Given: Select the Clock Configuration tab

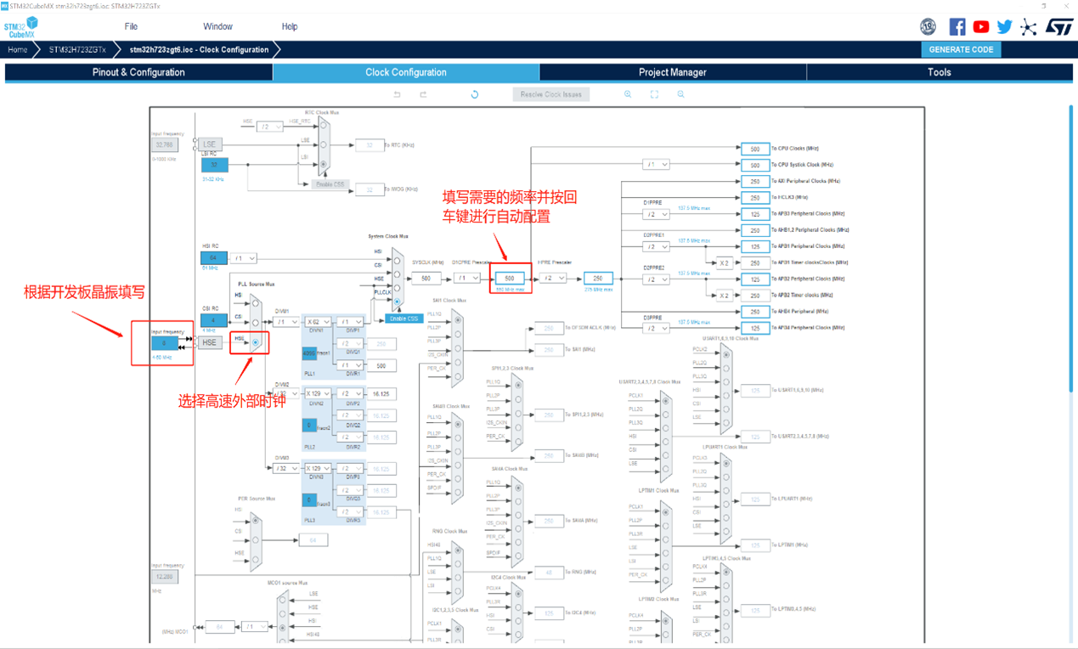Looking at the screenshot, I should (x=406, y=72).
